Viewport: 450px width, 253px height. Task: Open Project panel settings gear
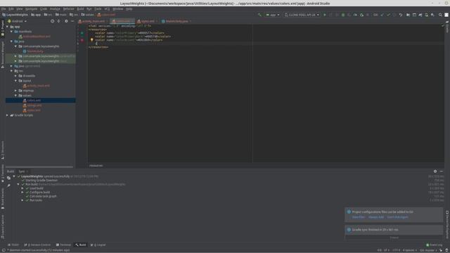pos(66,21)
